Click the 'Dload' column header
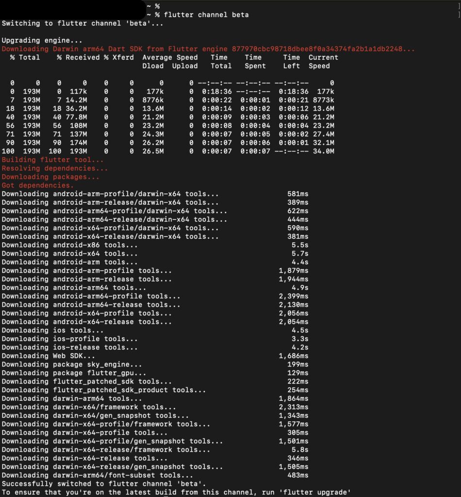 [x=153, y=66]
